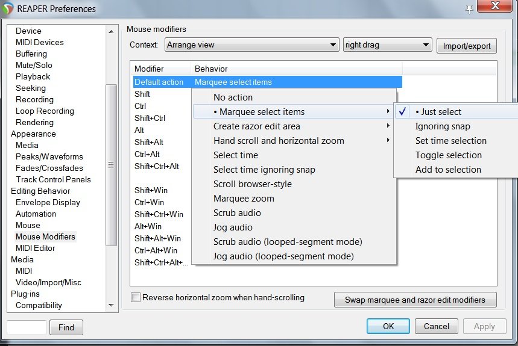Click the Import/export button
518x346 pixels.
(467, 46)
